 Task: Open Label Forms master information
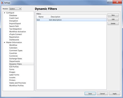click(14, 75)
